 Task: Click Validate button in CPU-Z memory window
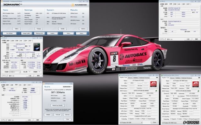coord(30,120)
